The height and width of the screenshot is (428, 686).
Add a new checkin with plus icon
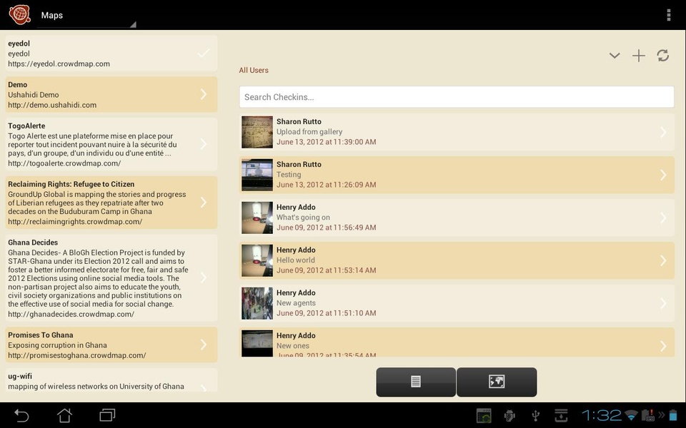click(x=639, y=56)
